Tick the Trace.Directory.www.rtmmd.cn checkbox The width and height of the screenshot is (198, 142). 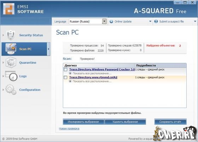(x=65, y=77)
